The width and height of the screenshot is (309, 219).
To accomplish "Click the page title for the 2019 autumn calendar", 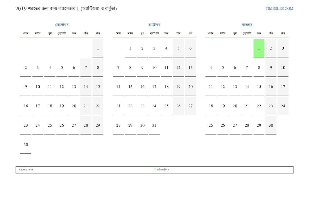I will (x=66, y=8).
